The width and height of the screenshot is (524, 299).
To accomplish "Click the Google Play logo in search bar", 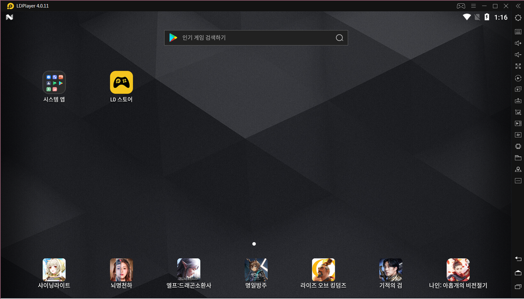I will (173, 38).
